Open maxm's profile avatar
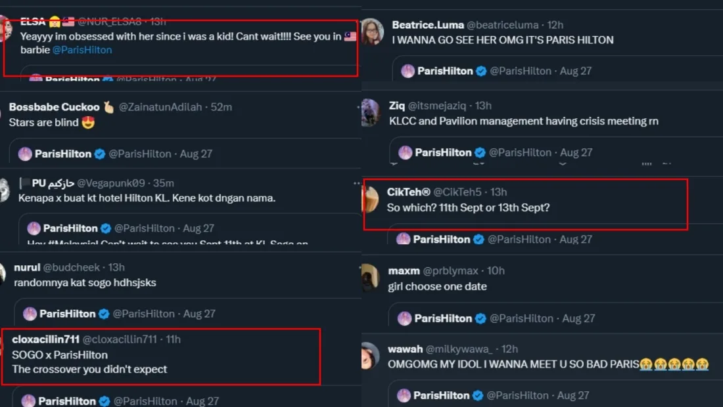 pyautogui.click(x=370, y=278)
